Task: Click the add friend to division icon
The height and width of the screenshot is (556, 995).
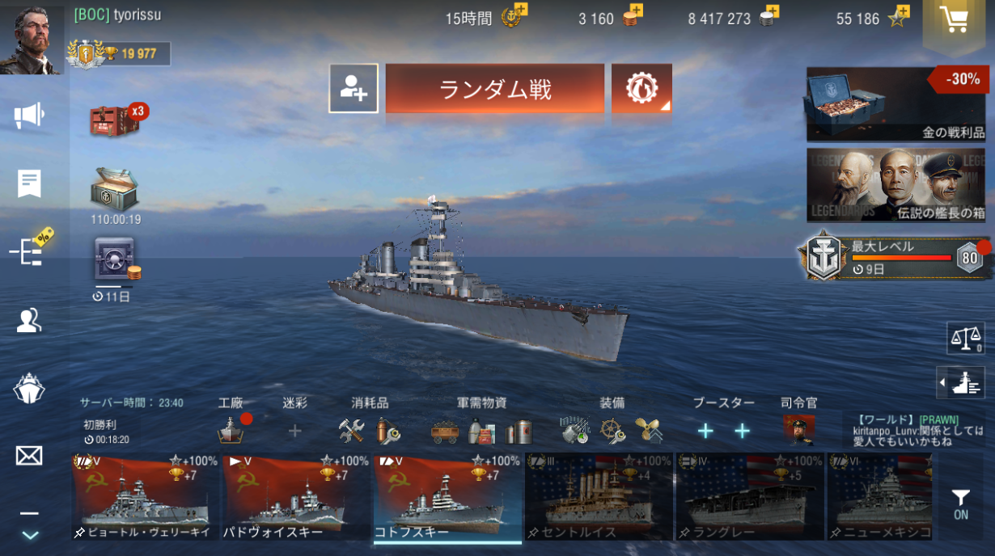Action: click(x=354, y=88)
